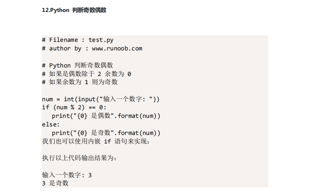Click the heading "12.Python 判断奇数偶数"
Image resolution: width=315 pixels, height=196 pixels.
click(x=74, y=10)
